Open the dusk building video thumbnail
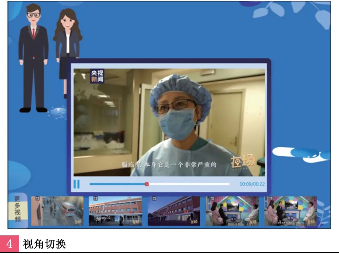The image size is (339, 254). click(174, 211)
